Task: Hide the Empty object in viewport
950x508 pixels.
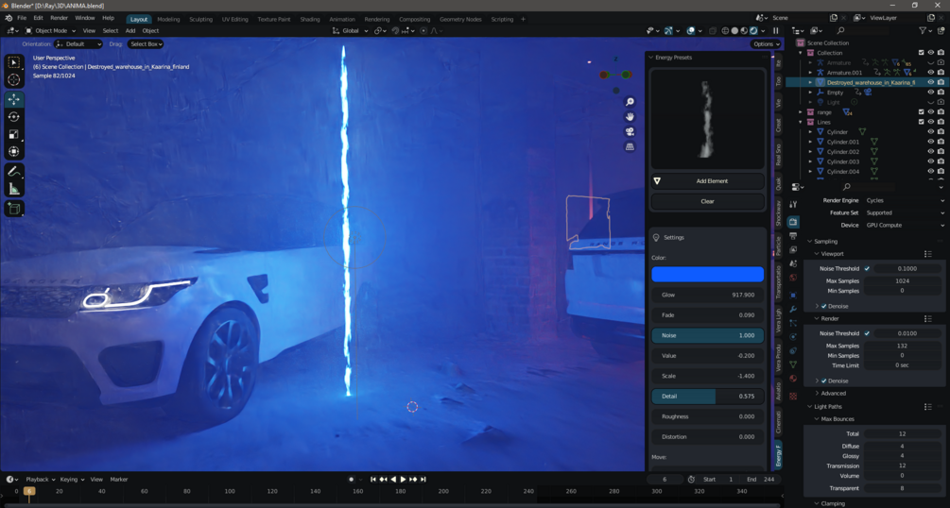Action: pos(930,92)
